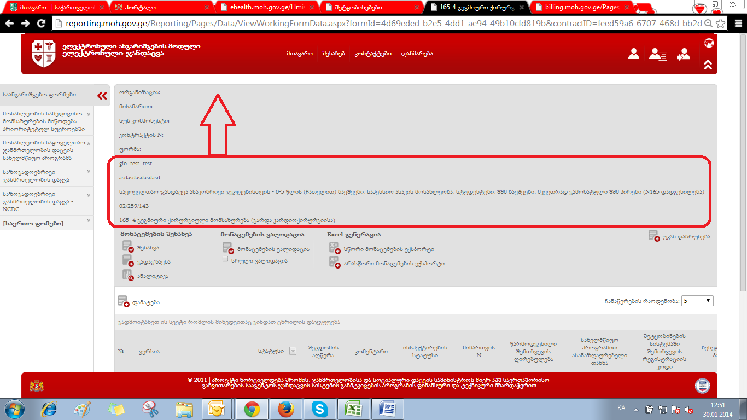Click the უკან დაბრუნება (go back) icon
This screenshot has width=747, height=420.
[653, 236]
